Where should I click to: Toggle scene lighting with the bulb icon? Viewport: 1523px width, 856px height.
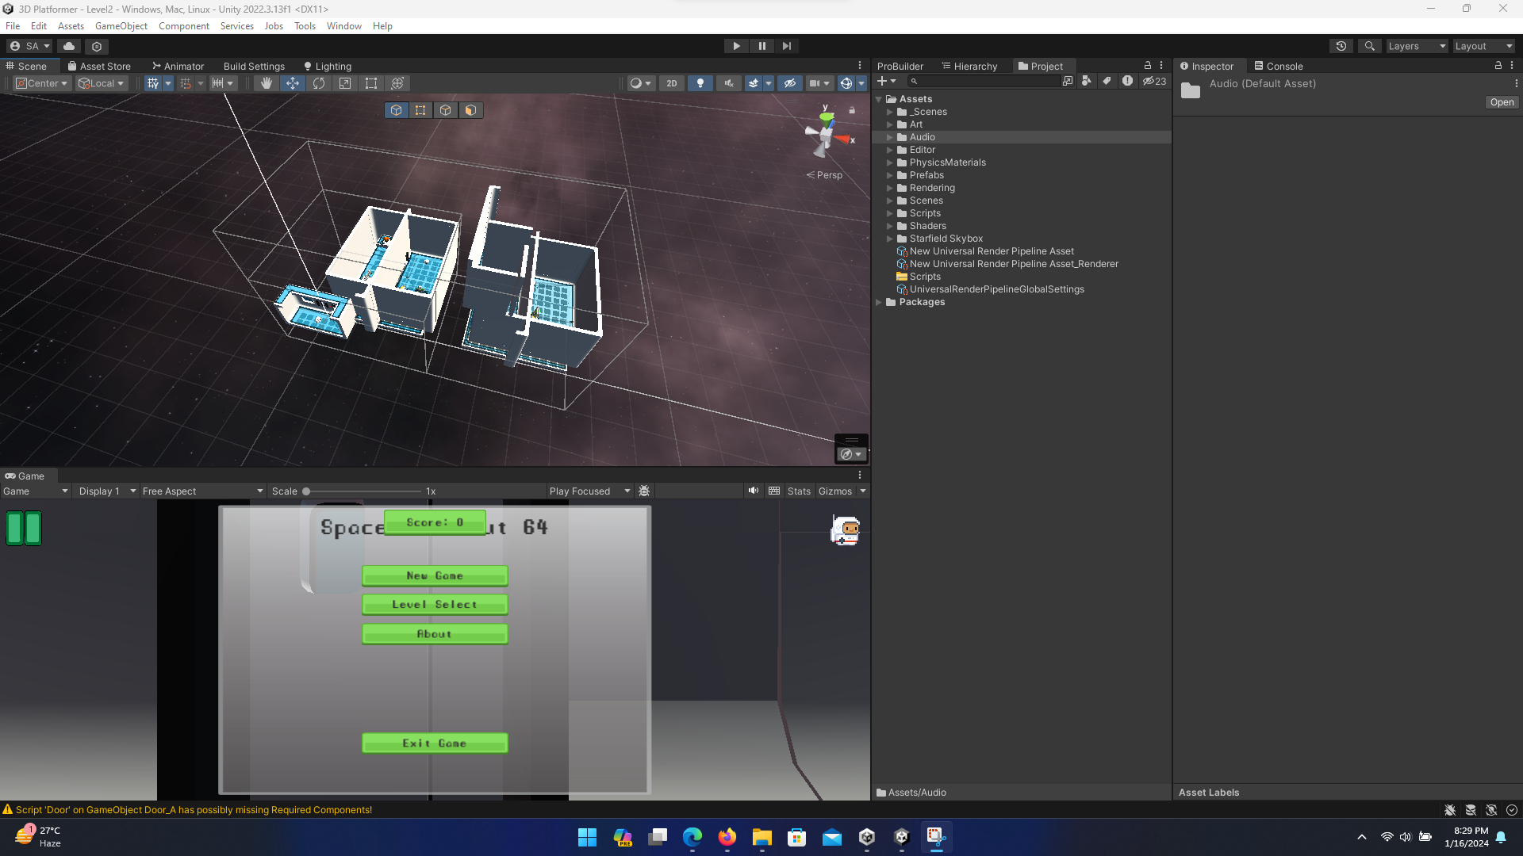click(x=700, y=83)
